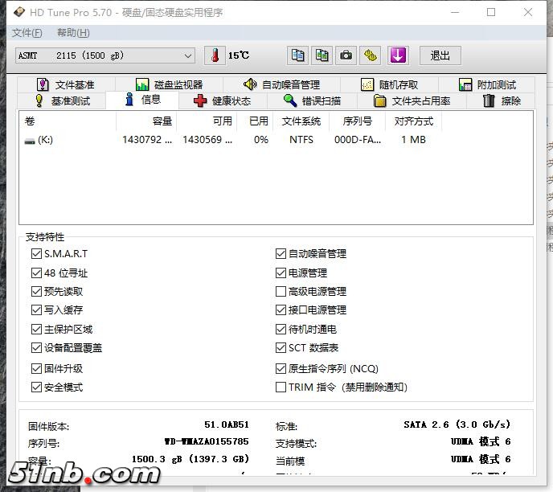Sort by the 卷 column header
This screenshot has width=553, height=492.
(68, 121)
